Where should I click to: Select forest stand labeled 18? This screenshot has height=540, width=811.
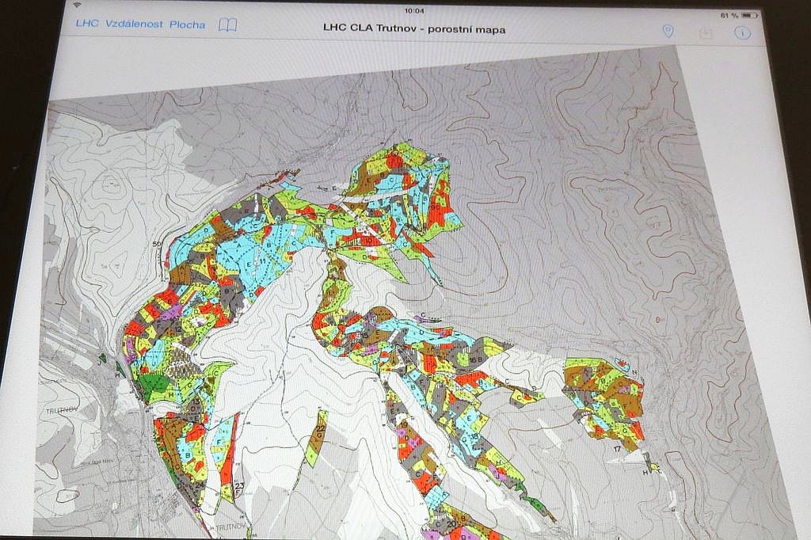pos(474,436)
